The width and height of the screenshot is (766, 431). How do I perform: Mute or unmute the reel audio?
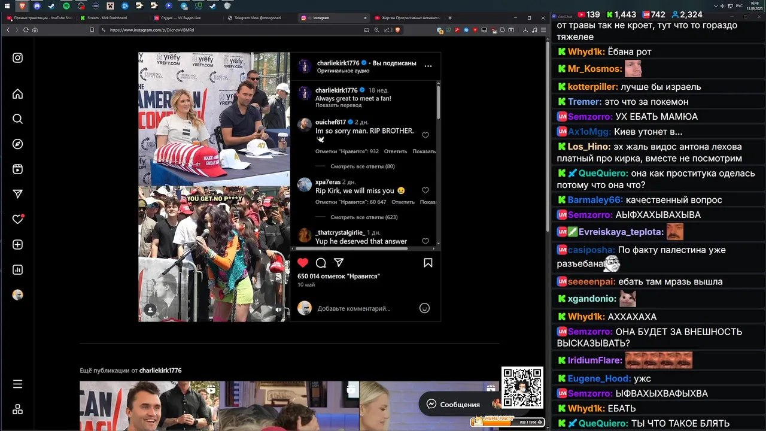tap(278, 309)
